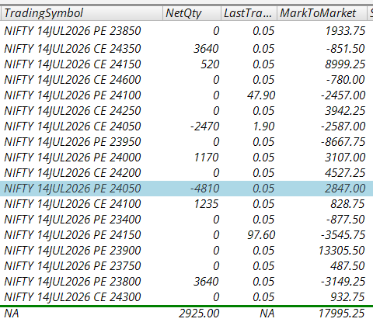Select row NIFTY 14JUL2026 CE 24150
Image resolution: width=373 pixels, height=336 pixels.
pyautogui.click(x=186, y=64)
